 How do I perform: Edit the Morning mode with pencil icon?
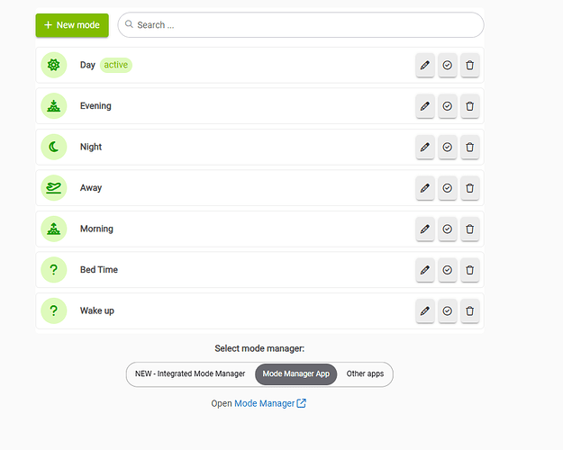425,229
